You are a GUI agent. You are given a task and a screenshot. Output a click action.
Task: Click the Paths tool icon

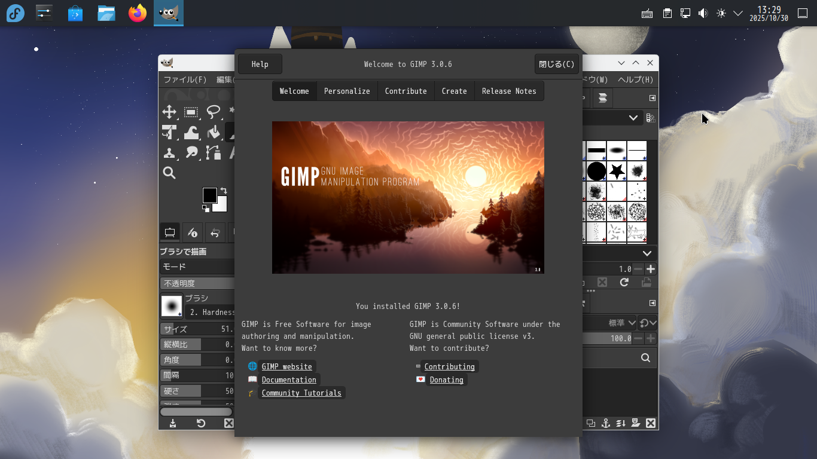(x=213, y=152)
